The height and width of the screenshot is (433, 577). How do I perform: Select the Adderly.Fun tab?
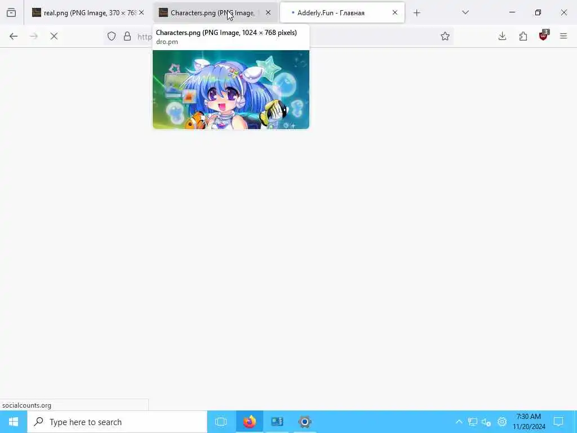tap(342, 13)
